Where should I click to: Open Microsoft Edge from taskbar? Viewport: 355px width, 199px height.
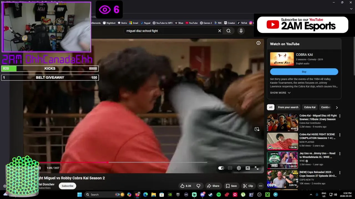[x=145, y=195]
